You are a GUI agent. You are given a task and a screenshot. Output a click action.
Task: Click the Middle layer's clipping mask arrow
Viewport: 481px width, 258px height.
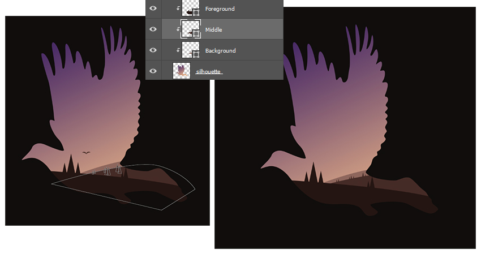point(178,29)
